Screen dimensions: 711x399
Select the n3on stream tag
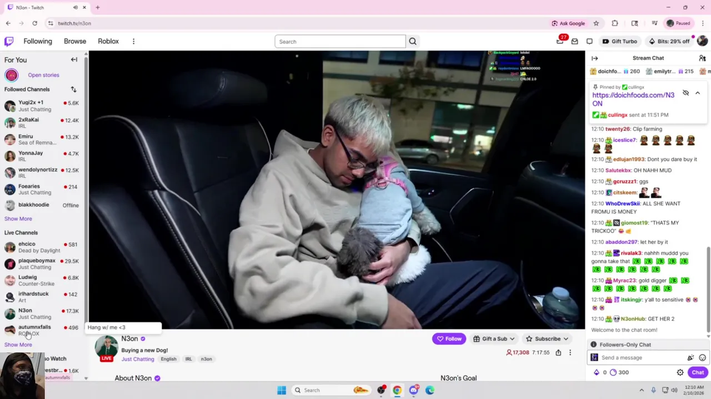[x=206, y=359]
